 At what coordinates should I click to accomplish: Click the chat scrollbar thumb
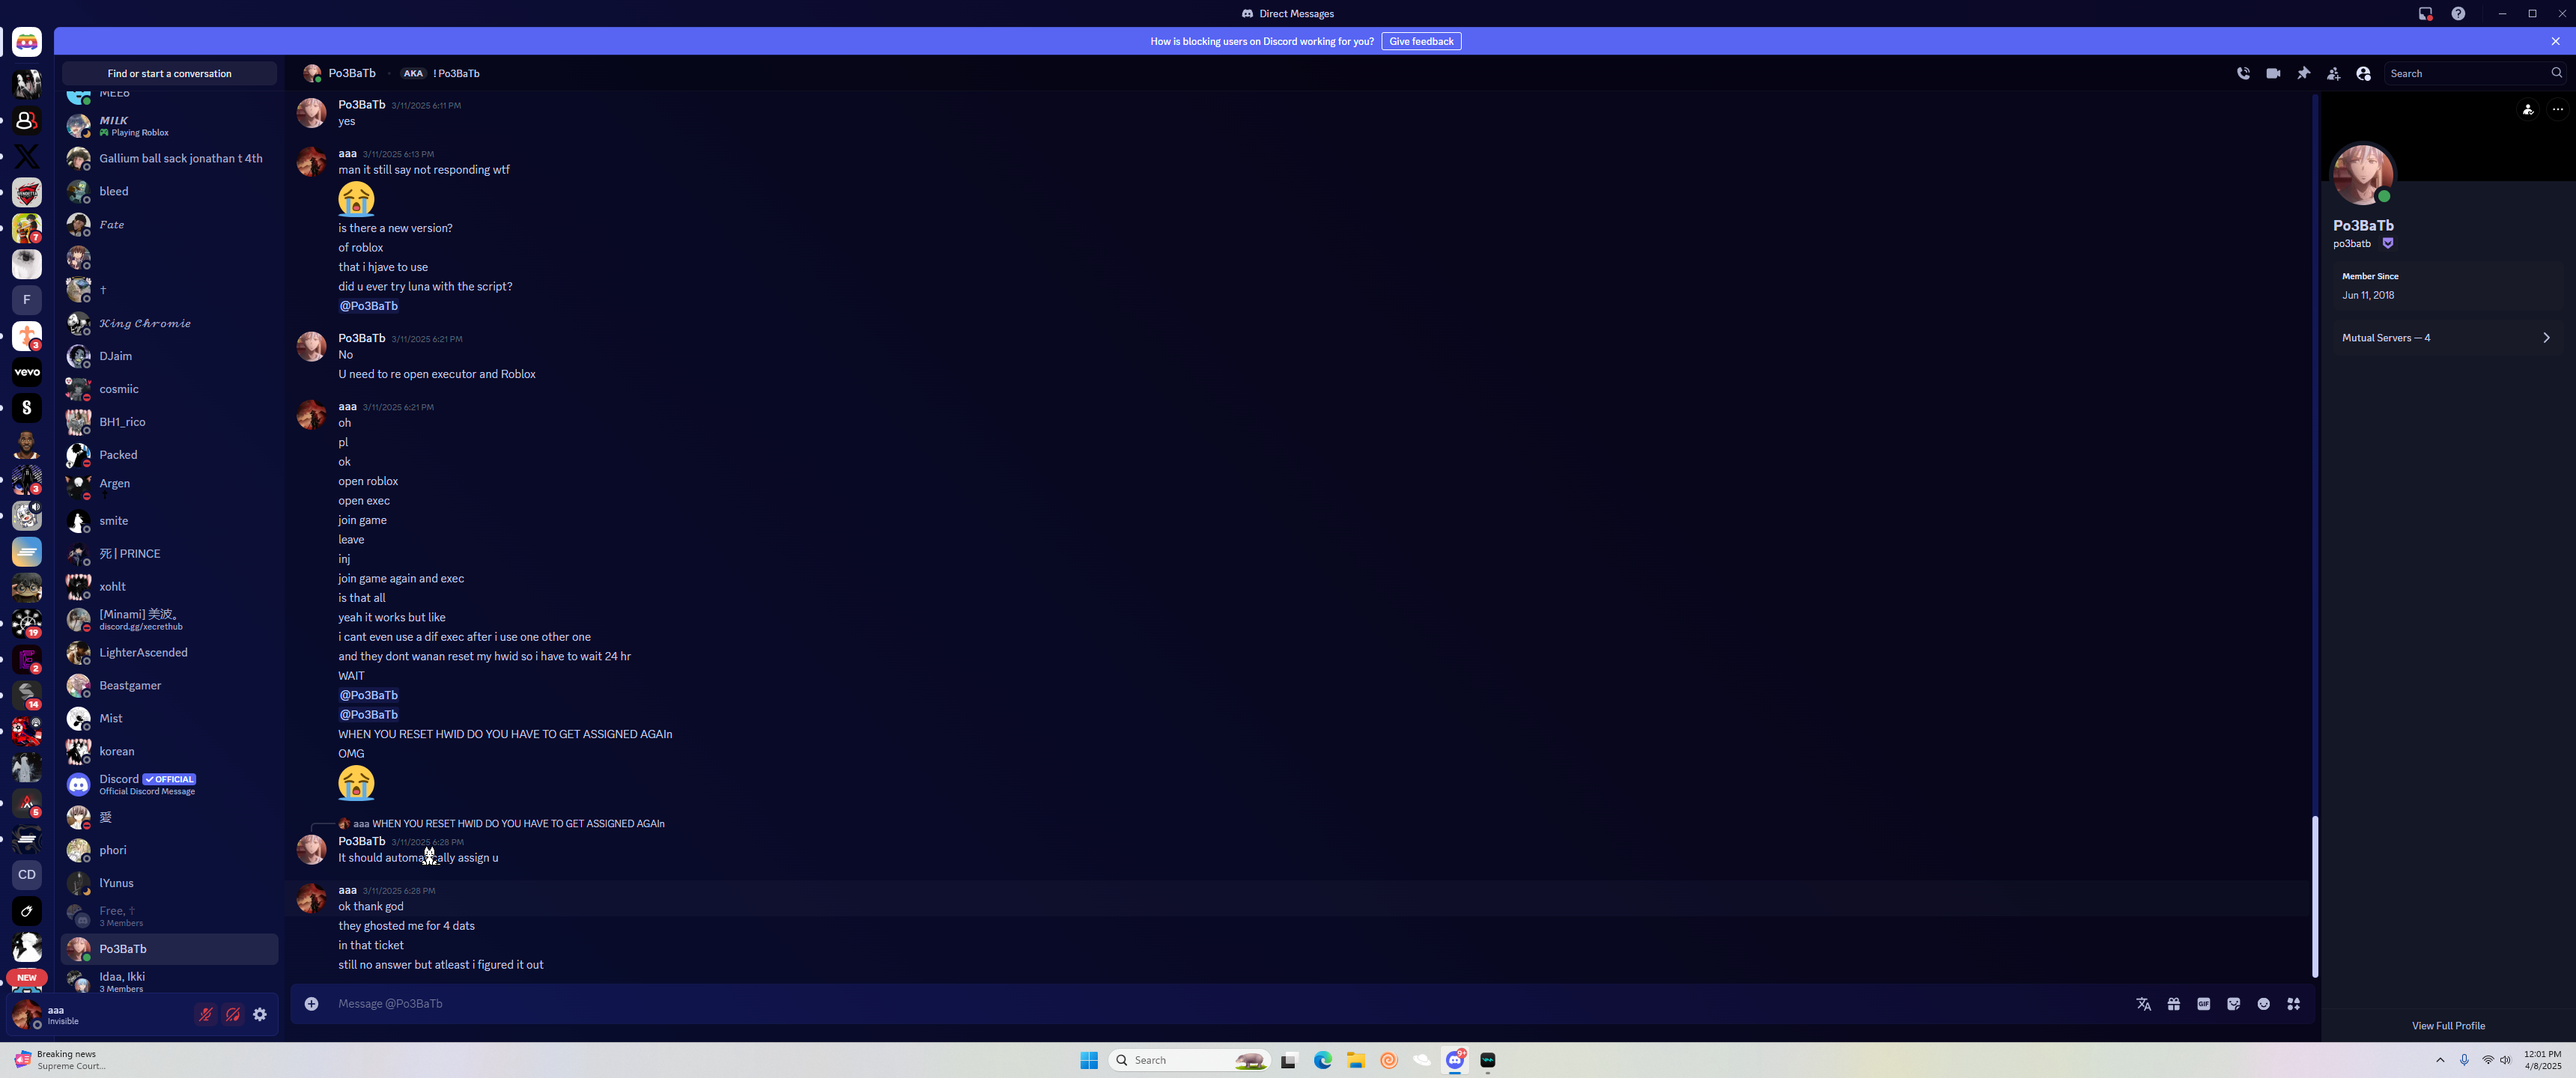pyautogui.click(x=2314, y=895)
